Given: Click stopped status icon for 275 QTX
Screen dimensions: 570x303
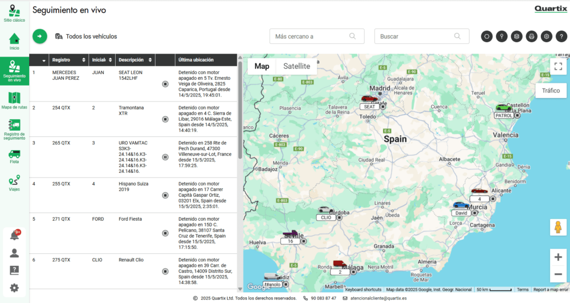Looking at the screenshot, I should 165,272.
